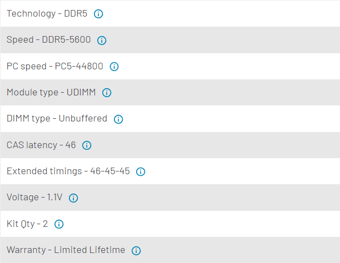The width and height of the screenshot is (340, 263).
Task: Click the CAS latency - 46 label
Action: pyautogui.click(x=41, y=145)
